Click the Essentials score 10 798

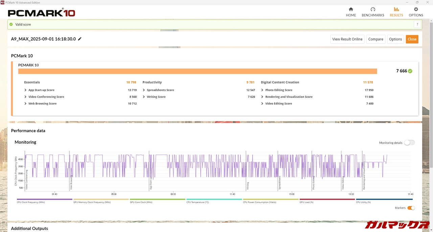tap(131, 82)
